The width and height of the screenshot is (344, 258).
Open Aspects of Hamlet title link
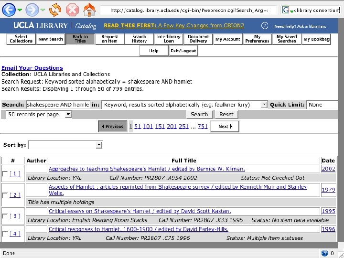pos(178,190)
